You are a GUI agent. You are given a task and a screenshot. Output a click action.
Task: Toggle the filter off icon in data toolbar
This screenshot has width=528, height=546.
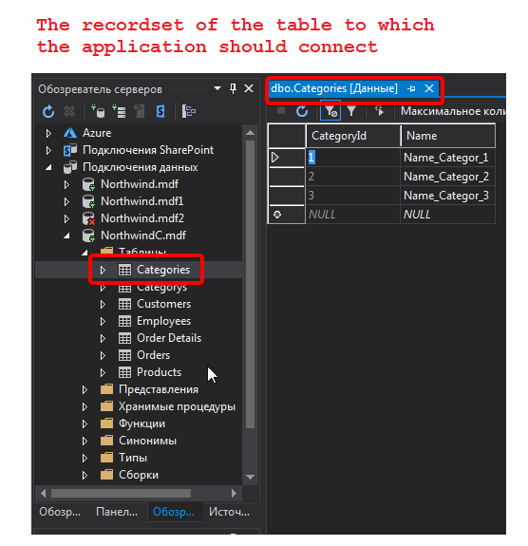330,111
